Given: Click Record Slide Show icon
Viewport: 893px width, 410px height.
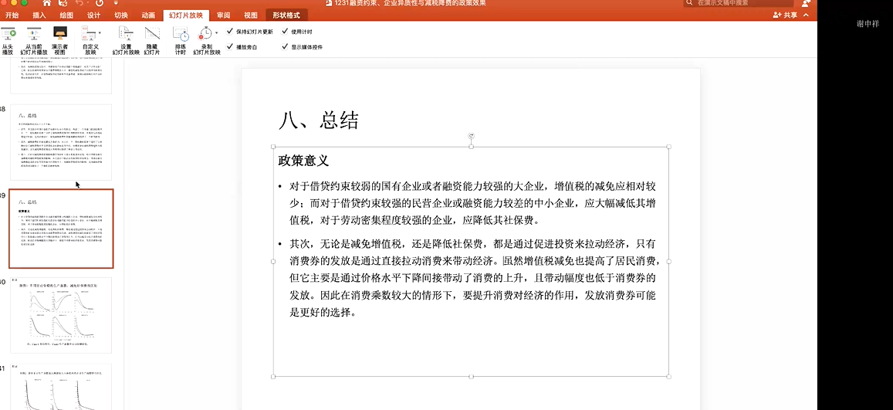Looking at the screenshot, I should coord(205,34).
